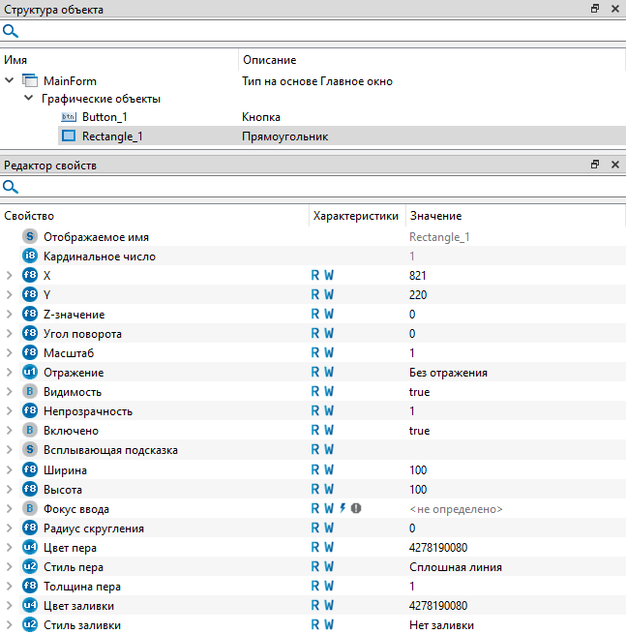Click the lightning icon in Фокус ввода row
Screen dimensions: 626x634
343,508
